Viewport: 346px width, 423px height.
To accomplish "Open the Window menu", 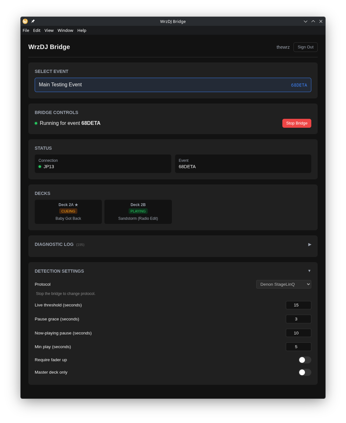I will point(65,30).
